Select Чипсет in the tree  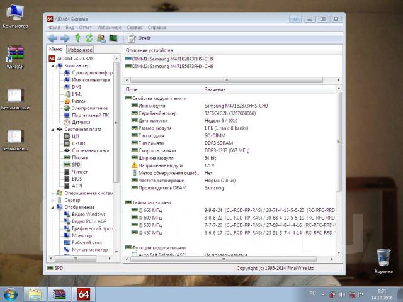coord(79,172)
